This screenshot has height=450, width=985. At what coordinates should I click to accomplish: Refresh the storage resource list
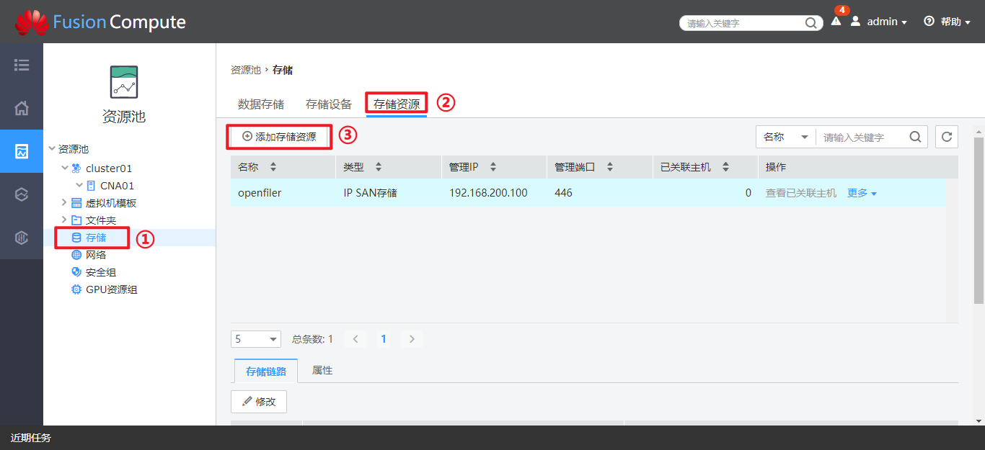947,137
